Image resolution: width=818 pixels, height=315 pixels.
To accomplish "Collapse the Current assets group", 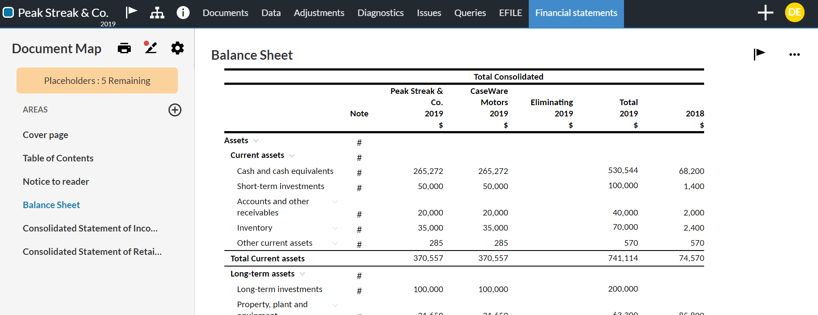I will click(x=292, y=156).
